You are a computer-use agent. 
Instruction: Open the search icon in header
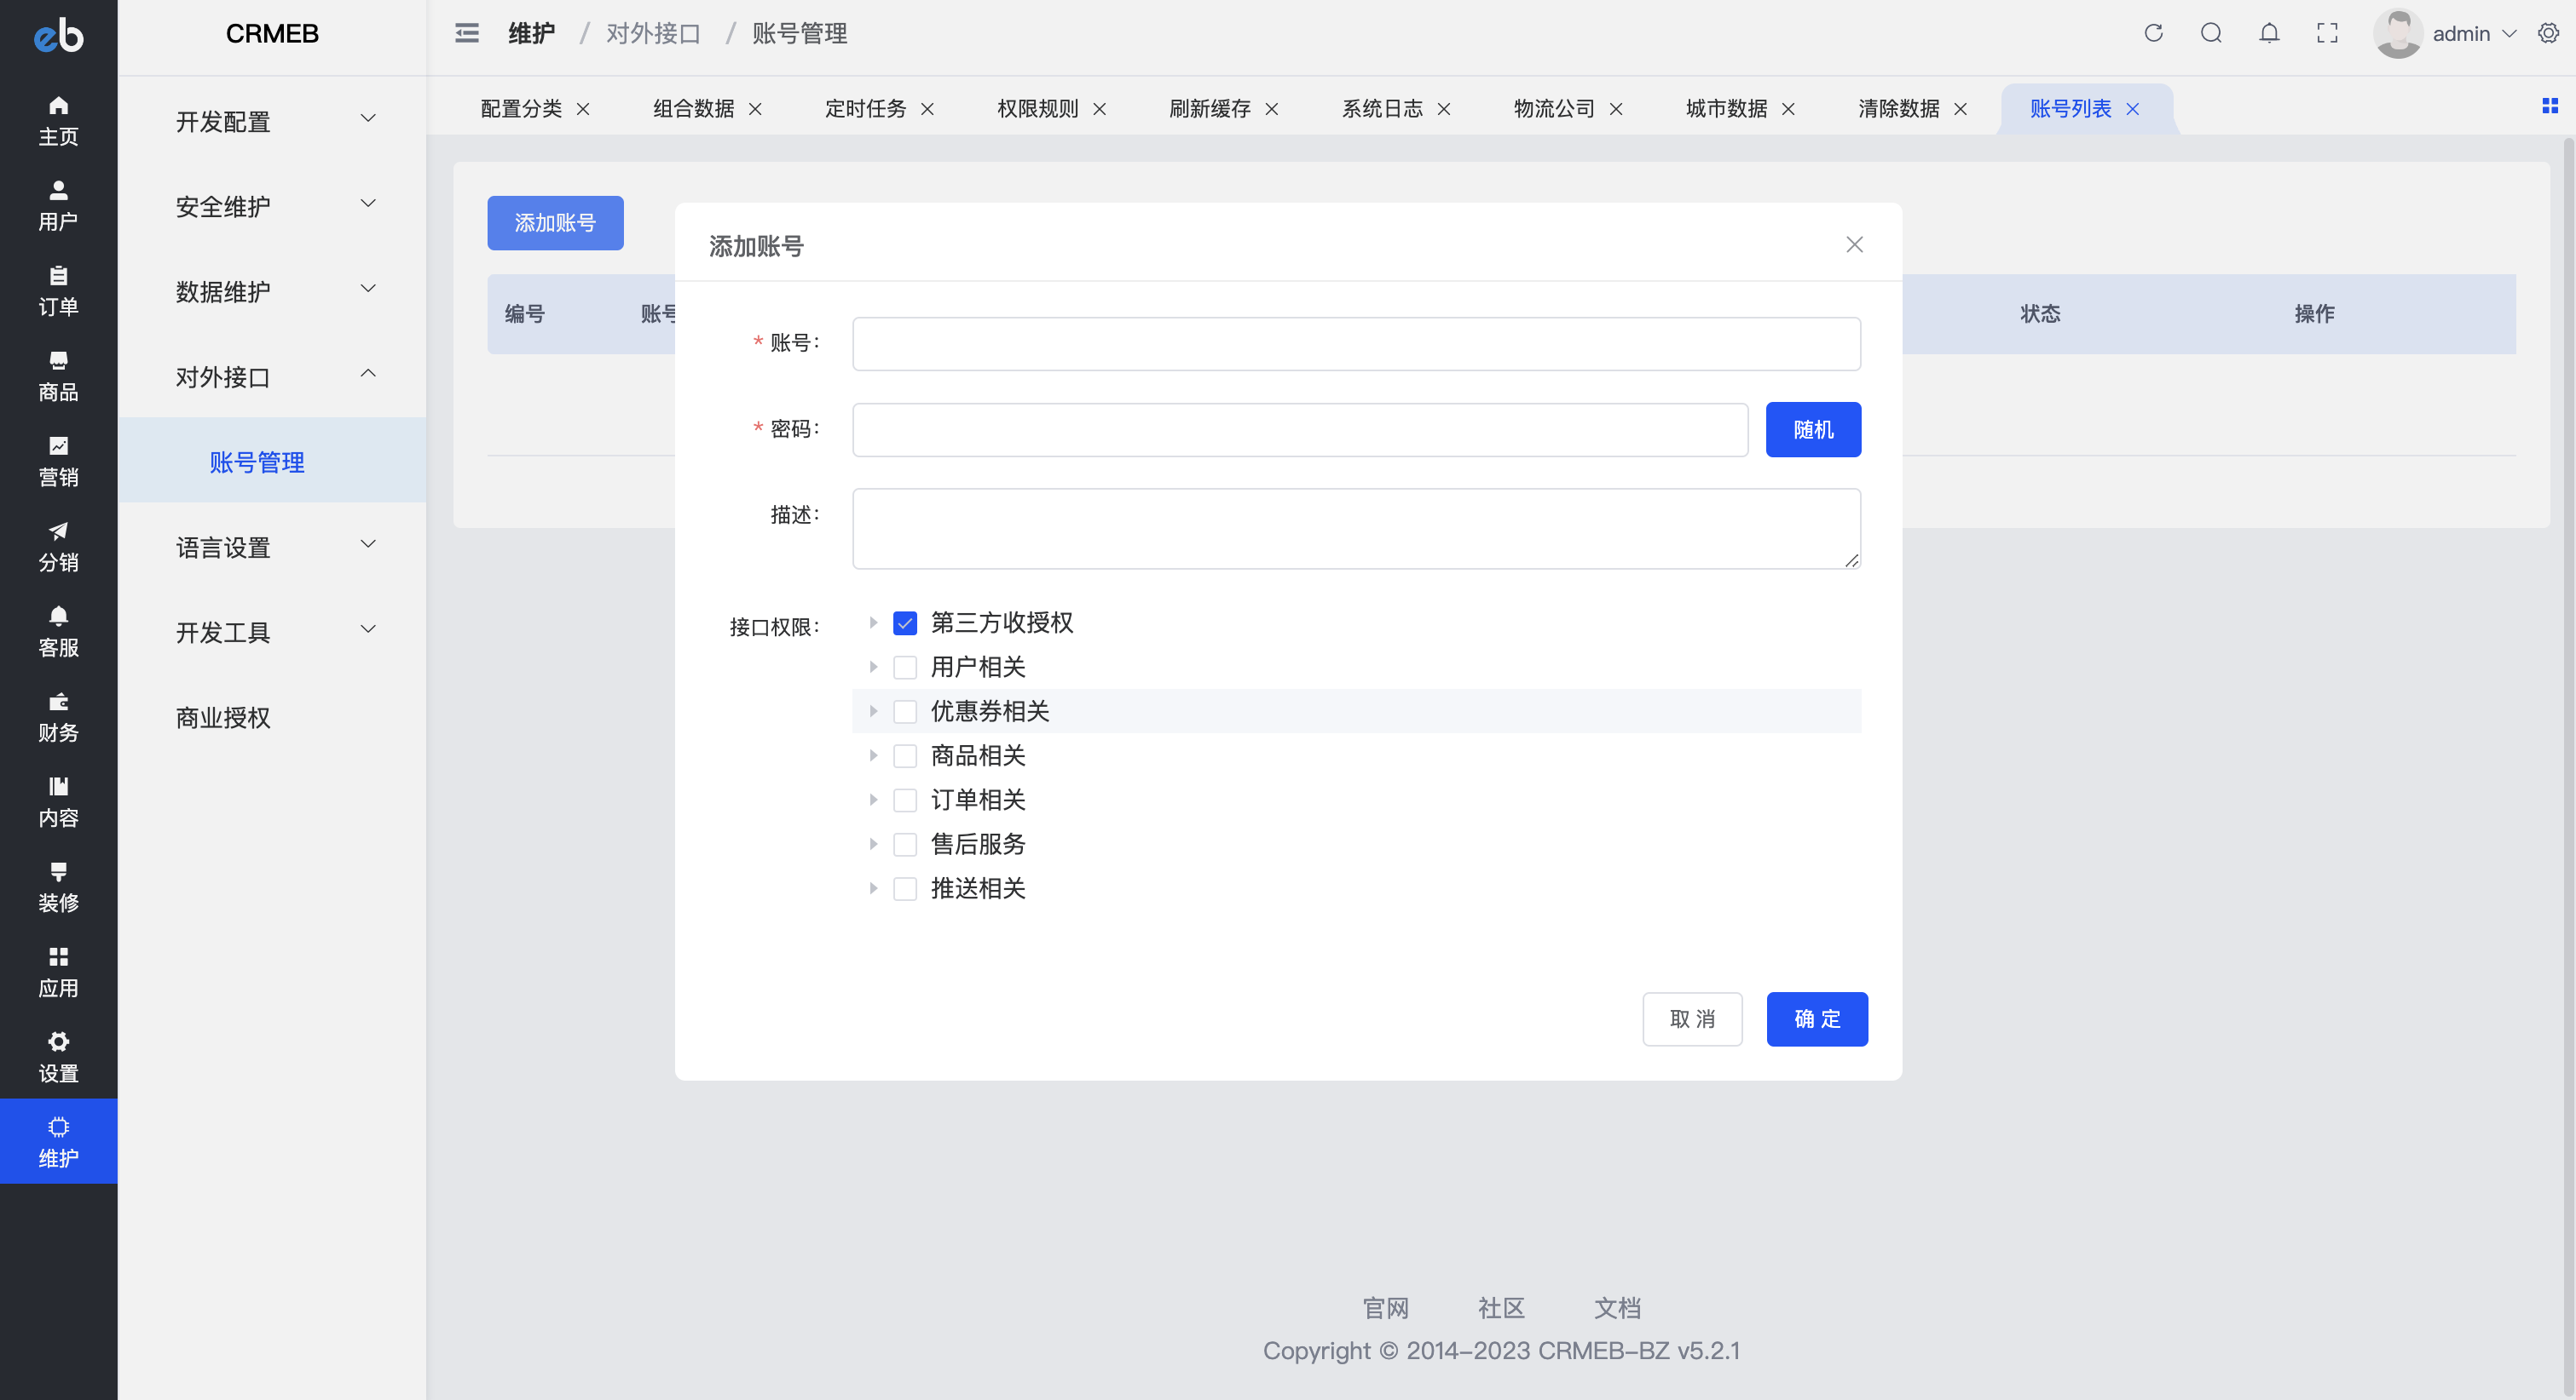click(x=2211, y=33)
